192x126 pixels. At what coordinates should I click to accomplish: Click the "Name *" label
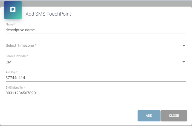pos(10,25)
